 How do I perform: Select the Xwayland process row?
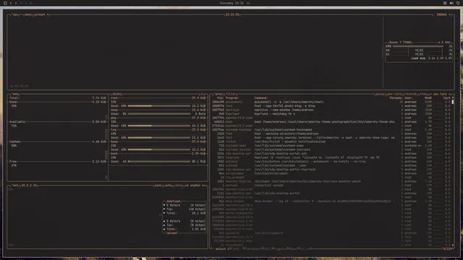(331, 157)
